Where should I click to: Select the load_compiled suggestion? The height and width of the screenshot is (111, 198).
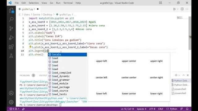(67, 73)
